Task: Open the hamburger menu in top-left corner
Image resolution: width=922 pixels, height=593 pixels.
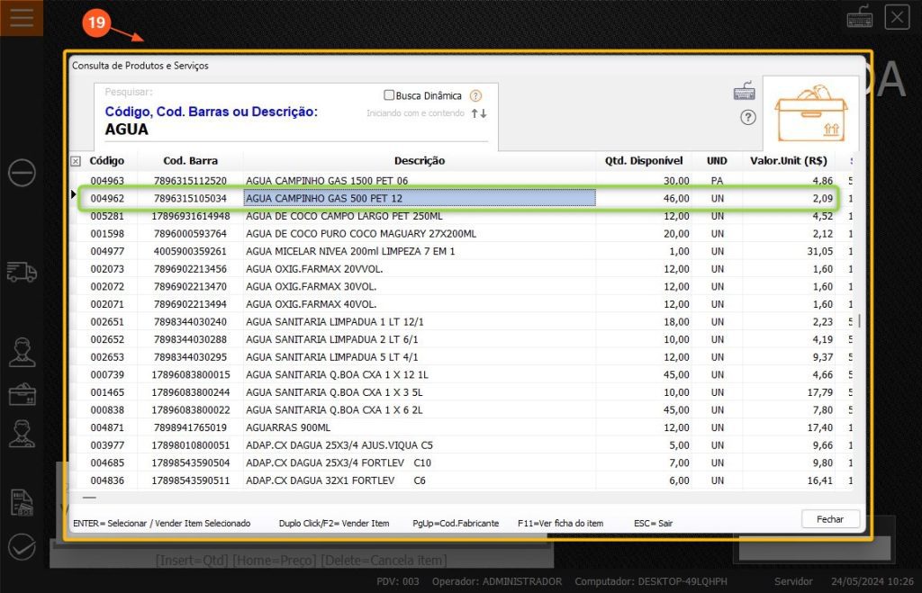Action: [x=22, y=18]
